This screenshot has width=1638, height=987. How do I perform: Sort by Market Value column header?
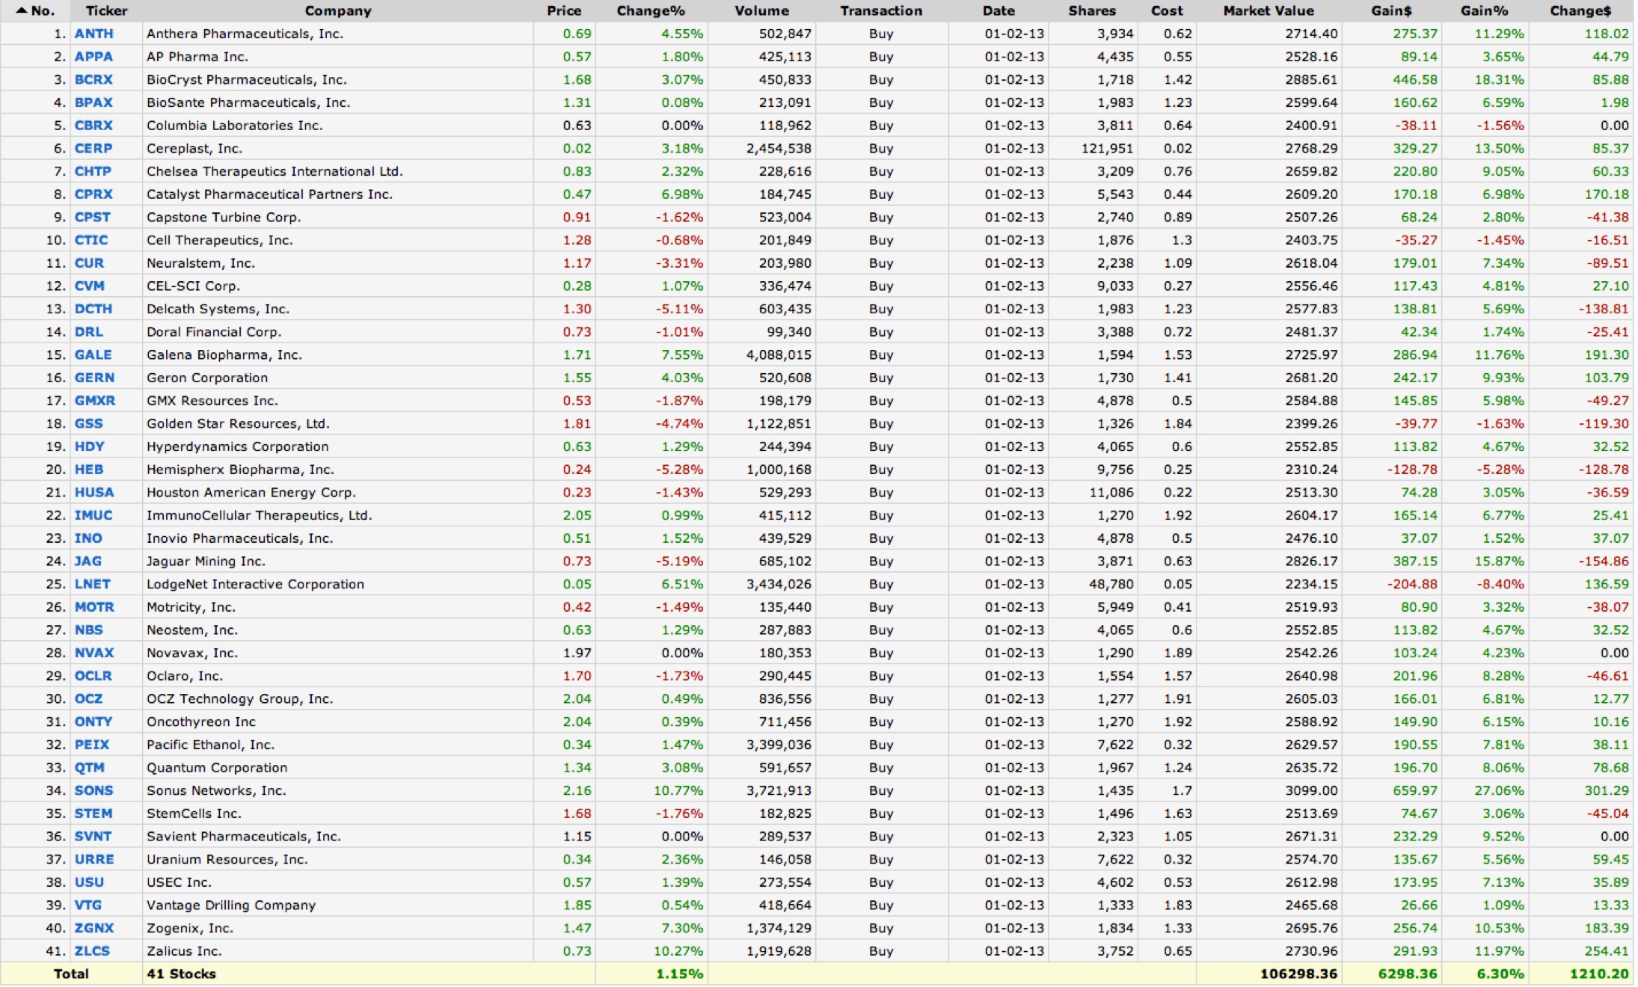pyautogui.click(x=1269, y=10)
